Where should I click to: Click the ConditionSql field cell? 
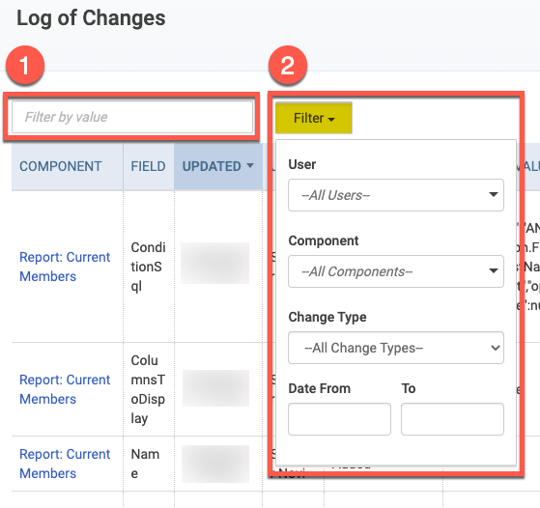click(148, 267)
